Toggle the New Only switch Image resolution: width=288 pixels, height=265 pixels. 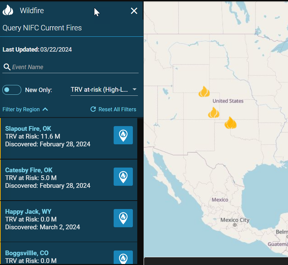pos(12,90)
